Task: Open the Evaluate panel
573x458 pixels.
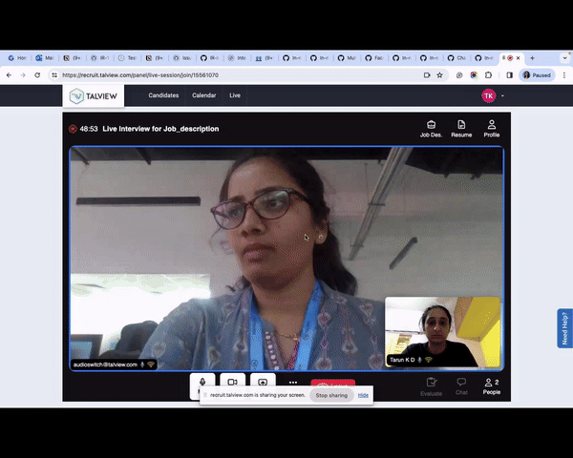Action: (x=432, y=386)
